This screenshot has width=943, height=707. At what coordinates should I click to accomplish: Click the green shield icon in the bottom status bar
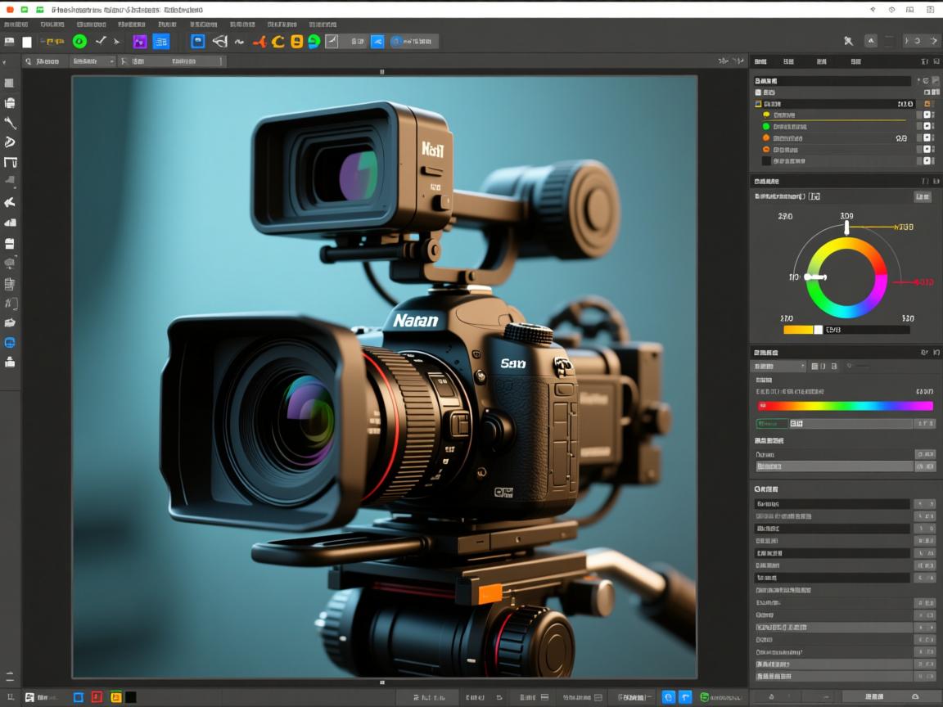click(x=705, y=697)
